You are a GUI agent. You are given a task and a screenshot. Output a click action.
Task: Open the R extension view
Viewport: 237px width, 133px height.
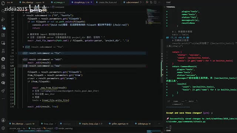point(3,83)
